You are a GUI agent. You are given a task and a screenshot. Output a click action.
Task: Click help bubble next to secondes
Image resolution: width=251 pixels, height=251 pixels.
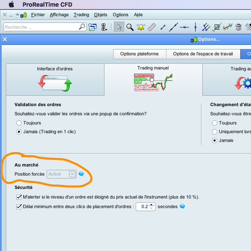coord(182,206)
